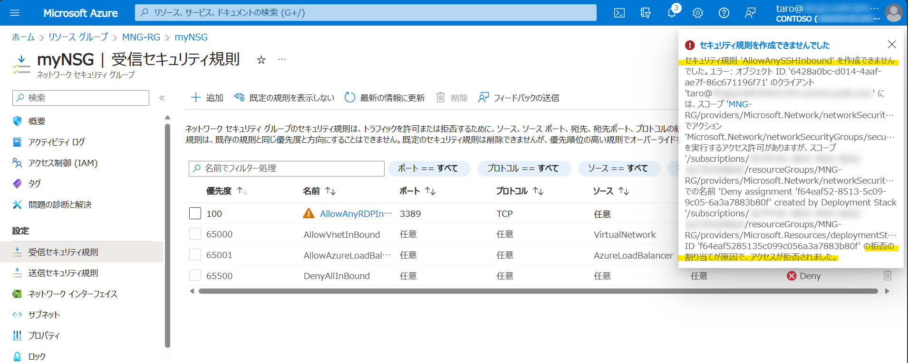Click port value 3389
The width and height of the screenshot is (908, 363).
click(x=410, y=214)
